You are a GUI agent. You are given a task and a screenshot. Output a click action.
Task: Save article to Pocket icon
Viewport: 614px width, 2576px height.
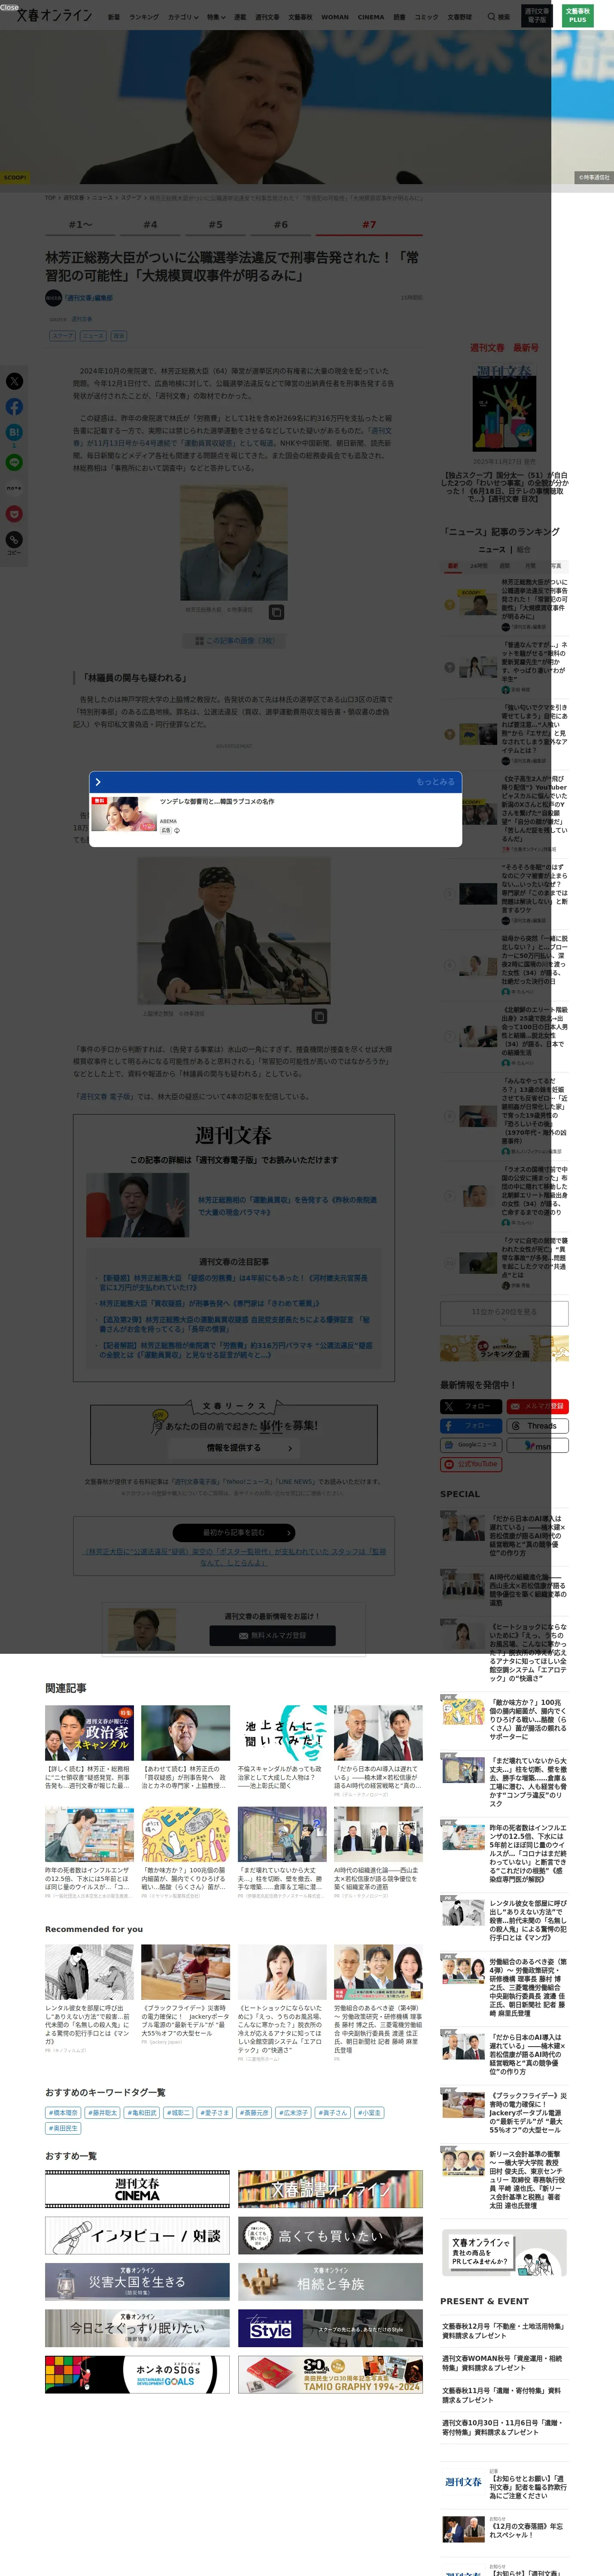[x=14, y=514]
